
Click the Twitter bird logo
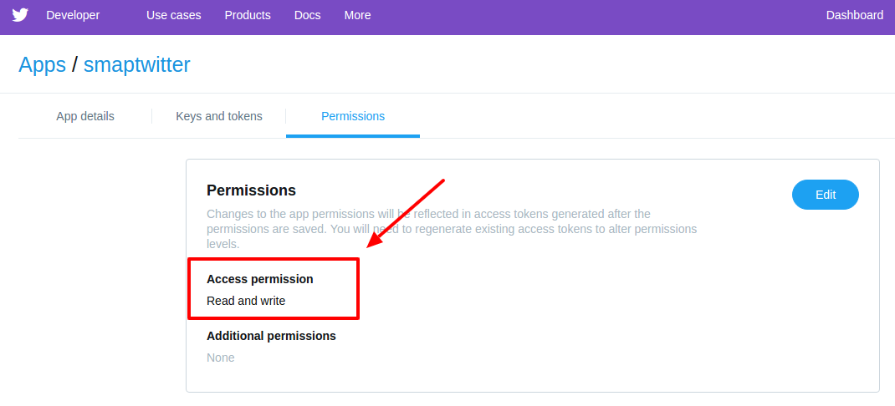(20, 15)
